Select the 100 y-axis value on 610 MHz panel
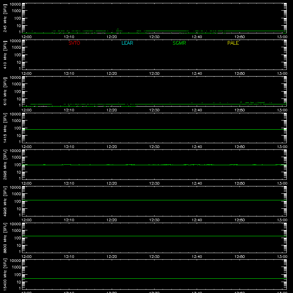This screenshot has width=293, height=293. tap(18, 92)
